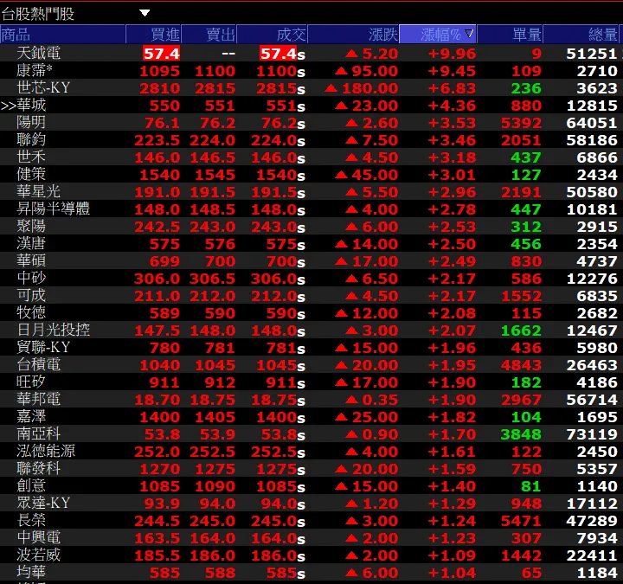Select the 台股熱門股 list title

pyautogui.click(x=38, y=14)
